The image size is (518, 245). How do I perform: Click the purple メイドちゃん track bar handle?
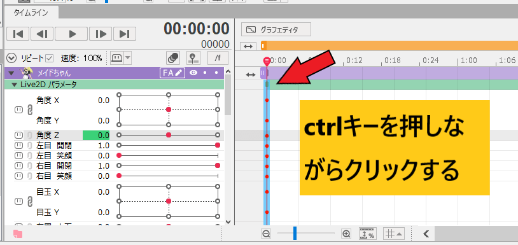263,73
